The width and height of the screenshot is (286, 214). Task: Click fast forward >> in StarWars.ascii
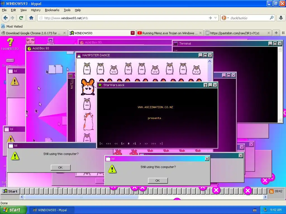tap(146, 144)
